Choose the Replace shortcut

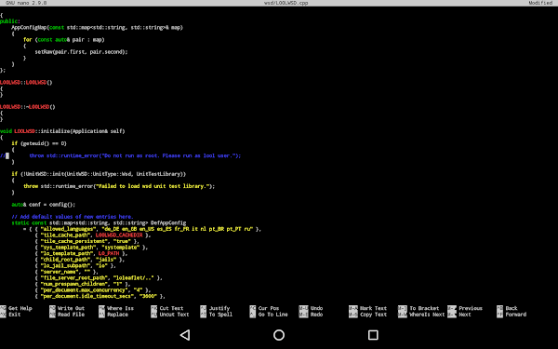[117, 315]
